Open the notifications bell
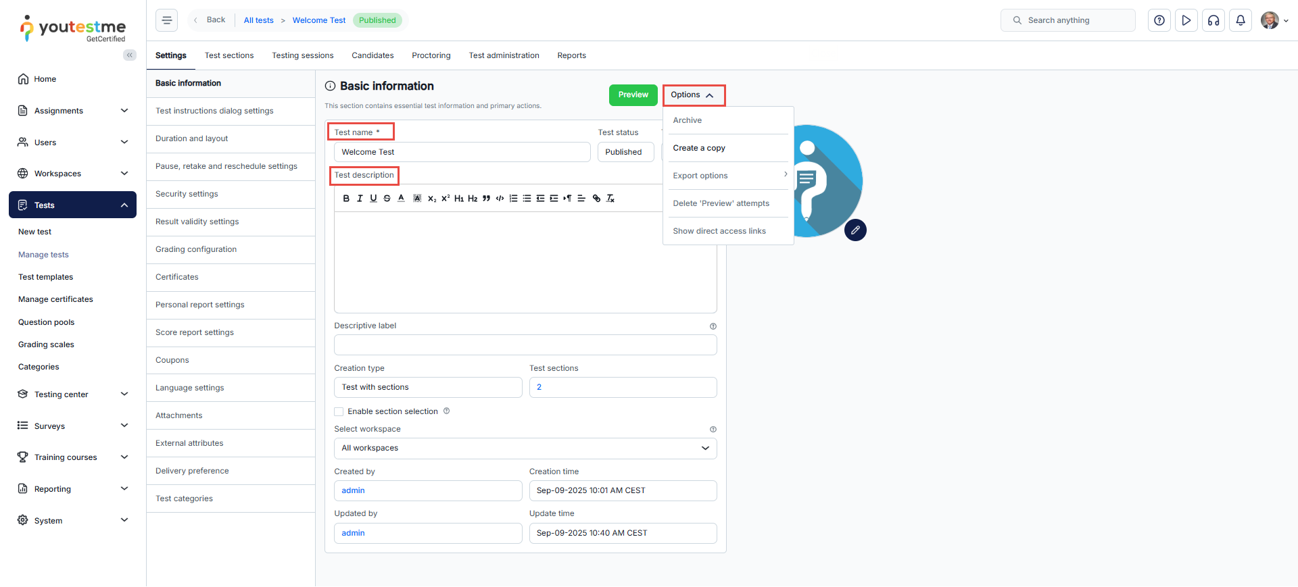Image resolution: width=1298 pixels, height=587 pixels. click(x=1241, y=20)
